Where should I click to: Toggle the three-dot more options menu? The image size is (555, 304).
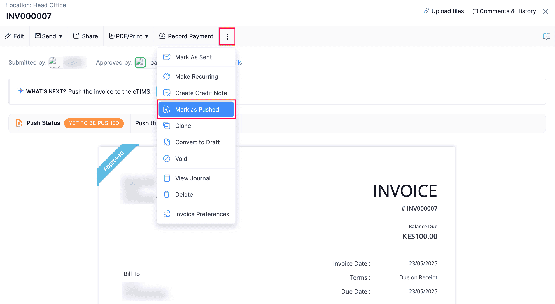point(227,36)
